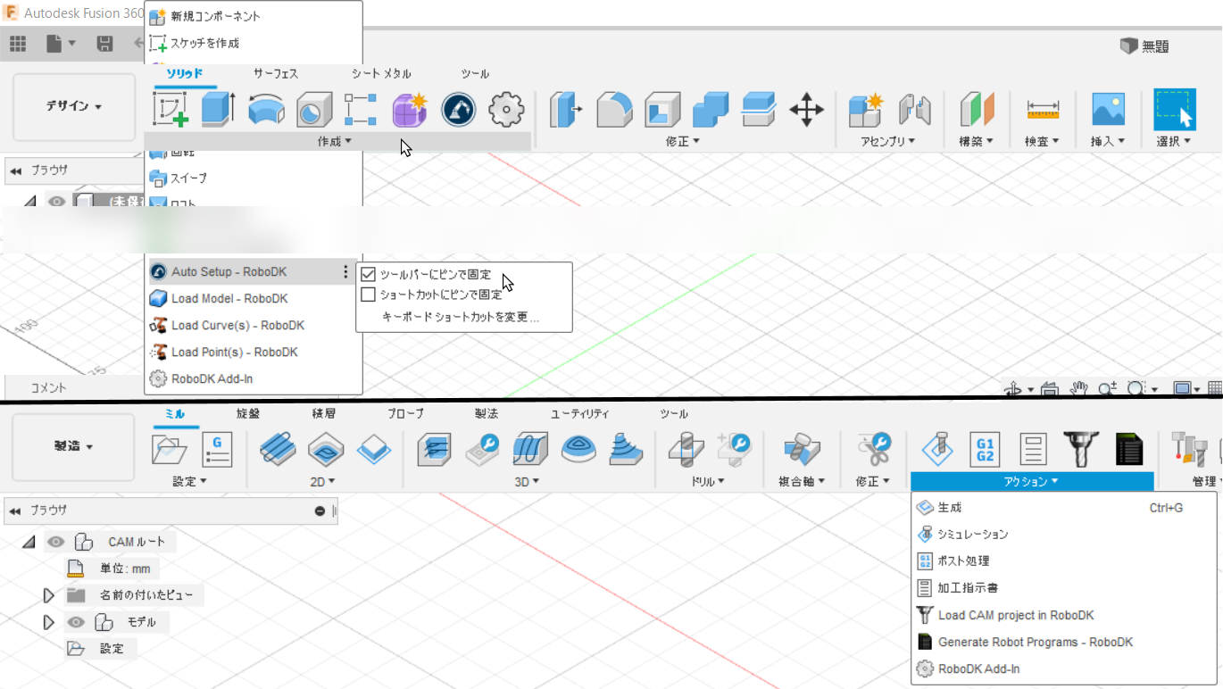Click the Save disk icon
Image resolution: width=1223 pixels, height=689 pixels.
(x=104, y=43)
